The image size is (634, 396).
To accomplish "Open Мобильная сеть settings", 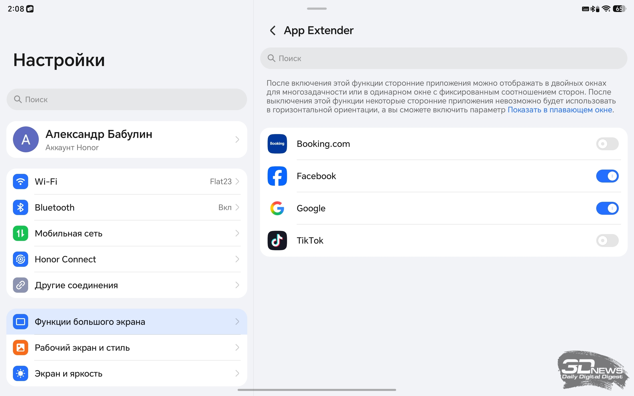I will [127, 233].
